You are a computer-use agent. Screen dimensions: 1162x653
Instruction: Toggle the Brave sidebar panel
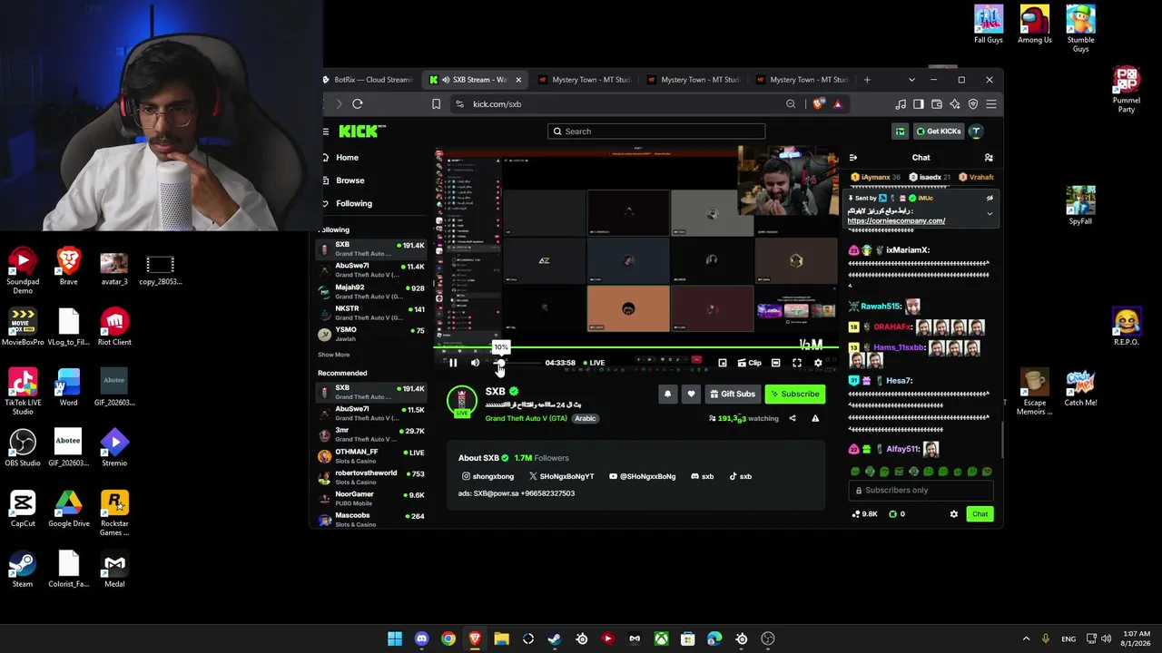click(x=919, y=104)
